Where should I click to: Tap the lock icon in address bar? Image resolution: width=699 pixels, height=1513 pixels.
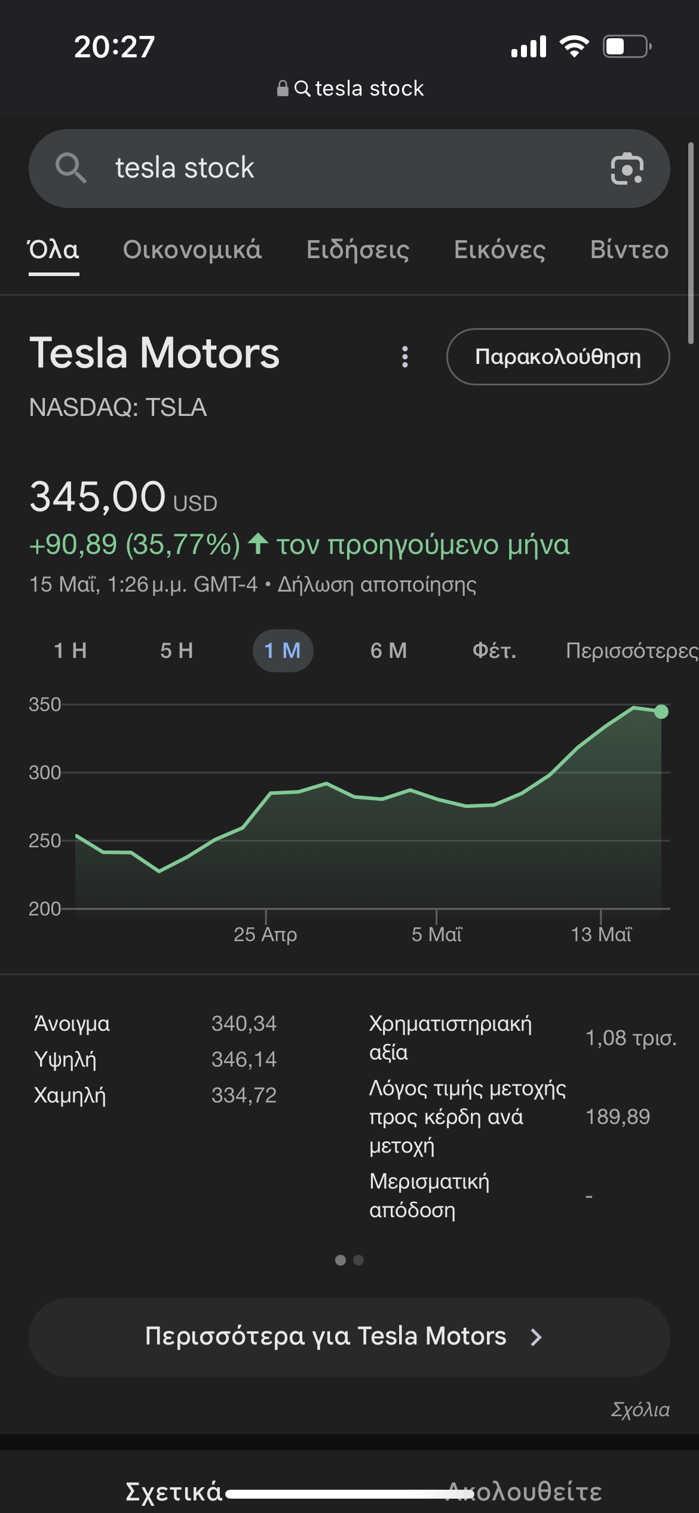283,88
